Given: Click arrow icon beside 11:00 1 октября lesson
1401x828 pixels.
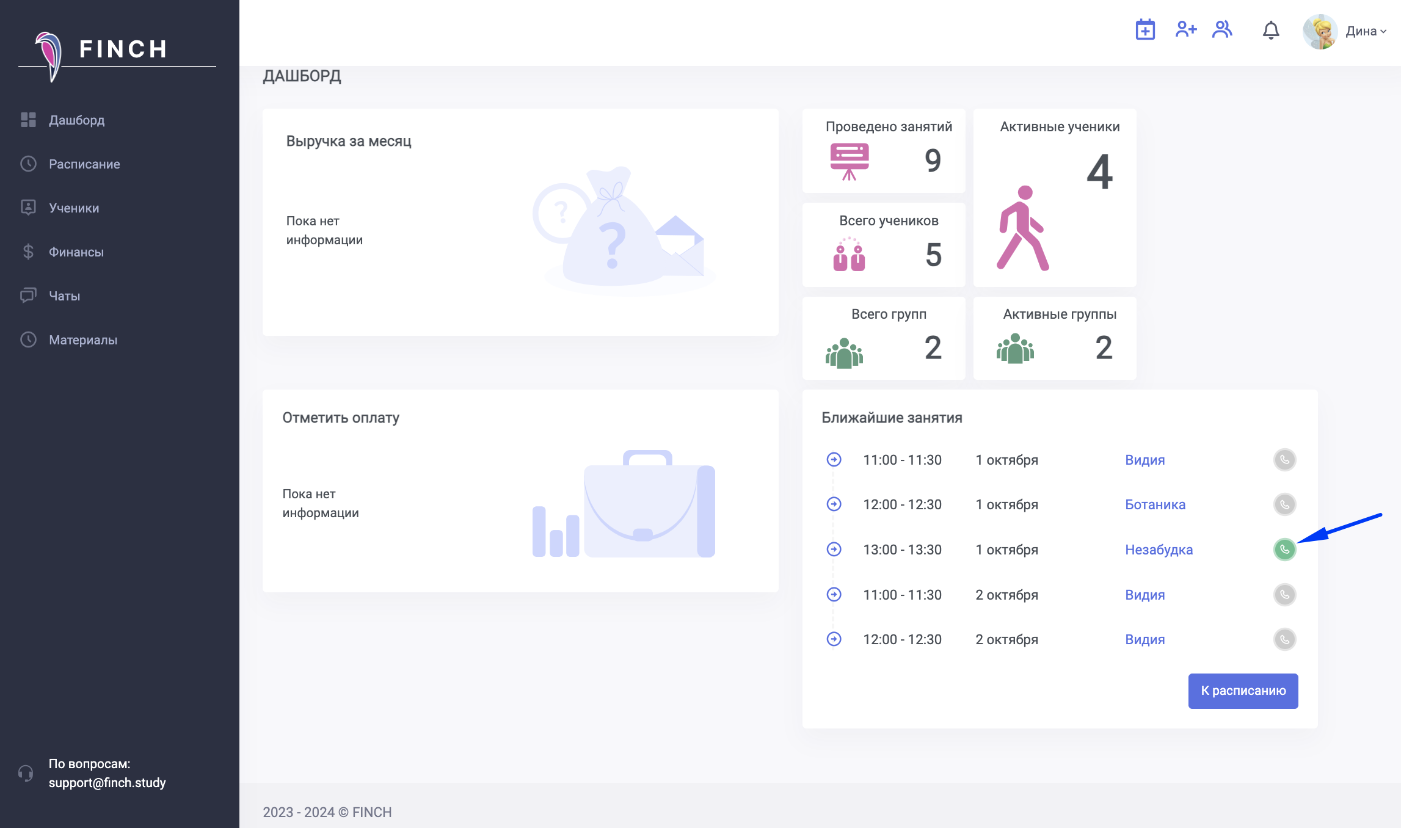Looking at the screenshot, I should 834,460.
